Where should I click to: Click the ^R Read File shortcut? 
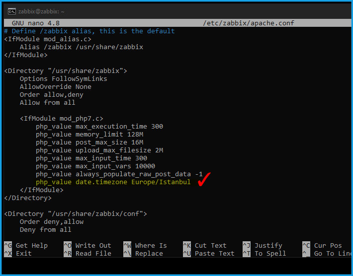pos(88,254)
